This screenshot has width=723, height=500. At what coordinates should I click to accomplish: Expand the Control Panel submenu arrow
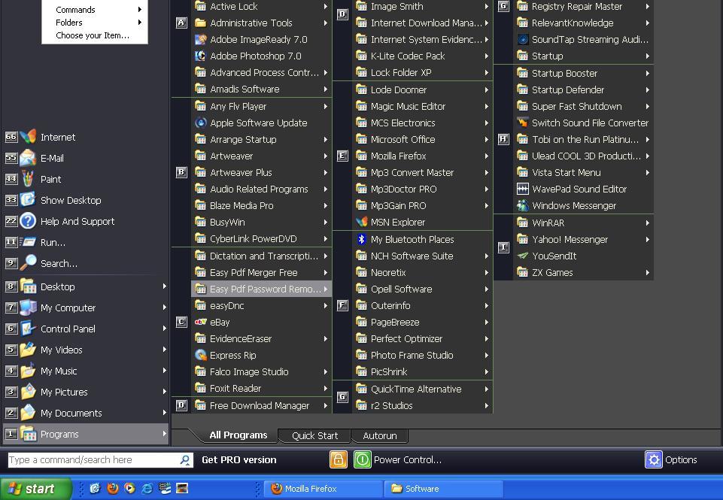pos(164,328)
